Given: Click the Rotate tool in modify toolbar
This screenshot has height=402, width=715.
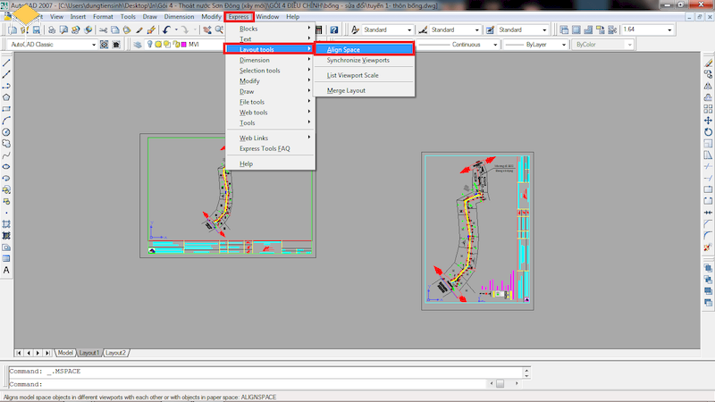Looking at the screenshot, I should pyautogui.click(x=708, y=132).
